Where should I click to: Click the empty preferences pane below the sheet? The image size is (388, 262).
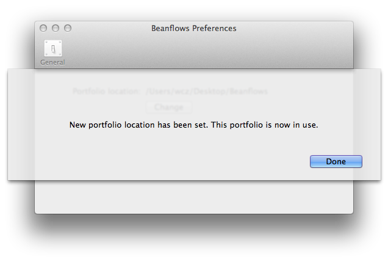[194, 197]
